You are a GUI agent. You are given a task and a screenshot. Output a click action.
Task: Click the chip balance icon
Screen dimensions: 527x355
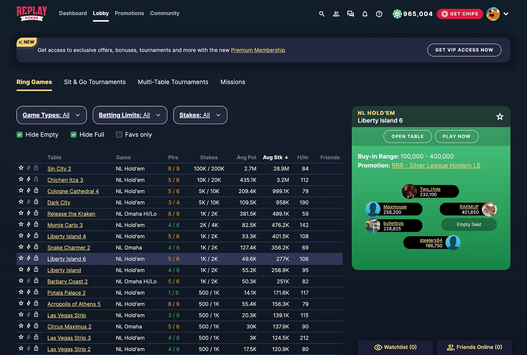pos(397,14)
